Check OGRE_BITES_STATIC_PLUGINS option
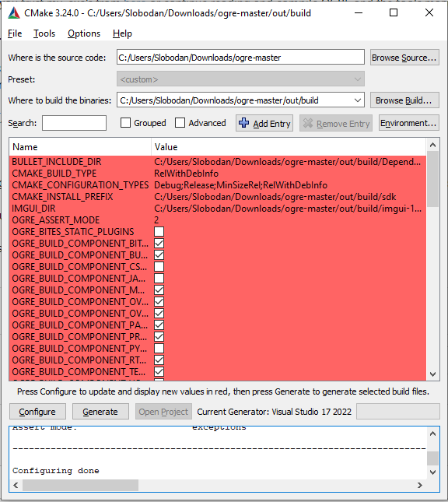The height and width of the screenshot is (502, 448). pyautogui.click(x=159, y=232)
